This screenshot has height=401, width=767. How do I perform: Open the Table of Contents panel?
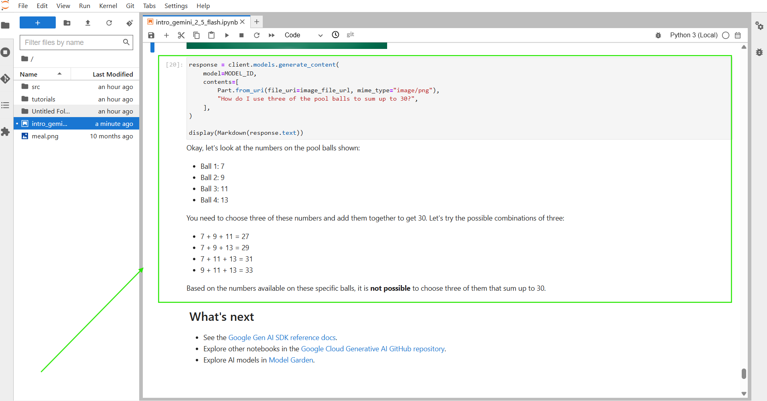tap(6, 105)
